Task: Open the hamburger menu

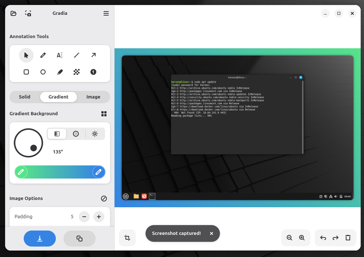Action: coord(106,13)
